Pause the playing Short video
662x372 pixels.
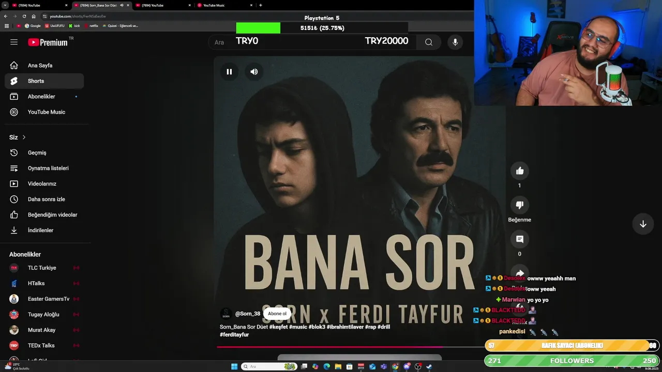(x=229, y=72)
